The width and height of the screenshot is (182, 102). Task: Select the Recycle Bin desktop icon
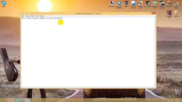coord(176,92)
